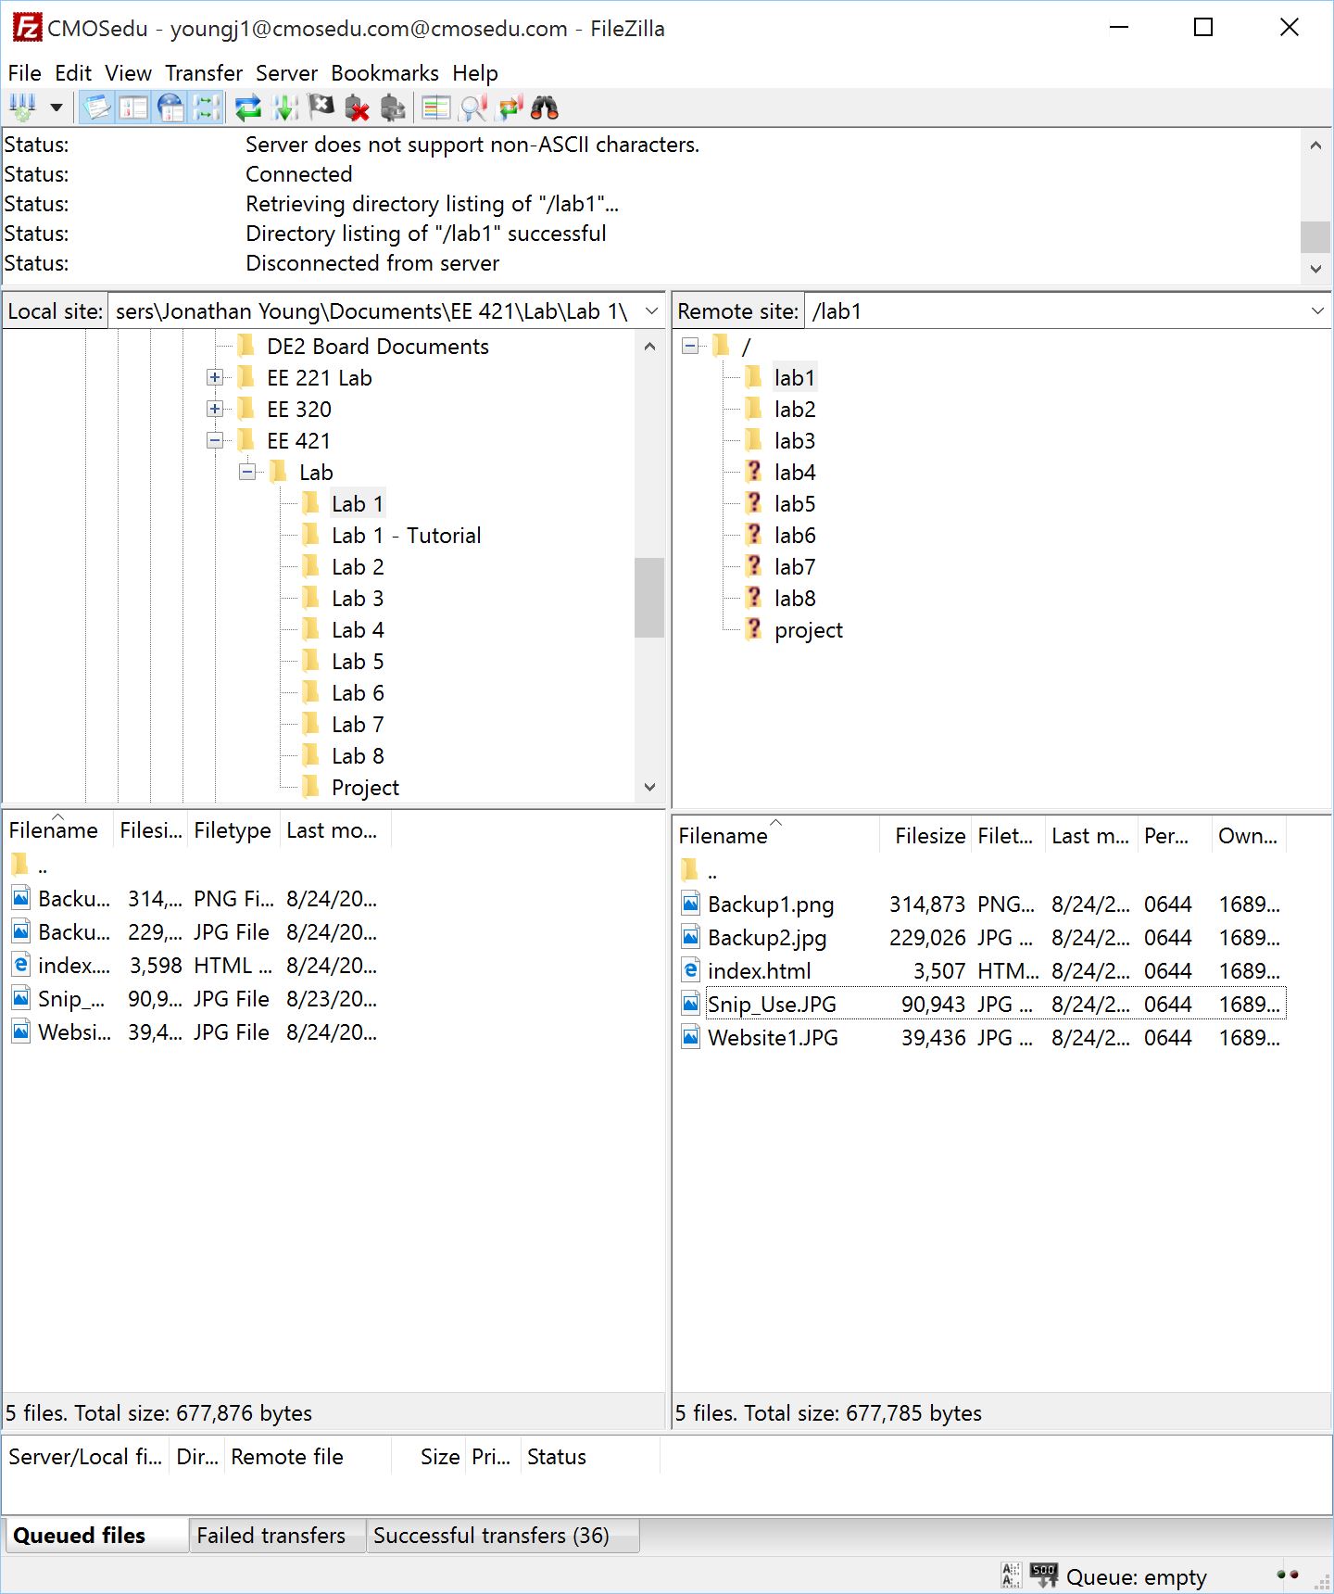1334x1594 pixels.
Task: Sort local files by Filename column
Action: point(57,830)
